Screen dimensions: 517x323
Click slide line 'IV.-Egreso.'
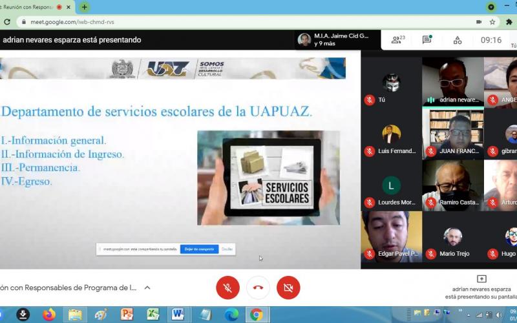pyautogui.click(x=26, y=182)
